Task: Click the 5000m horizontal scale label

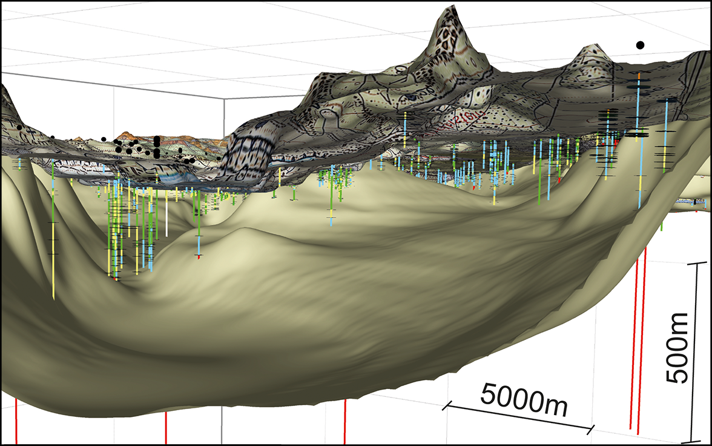Action: [524, 397]
